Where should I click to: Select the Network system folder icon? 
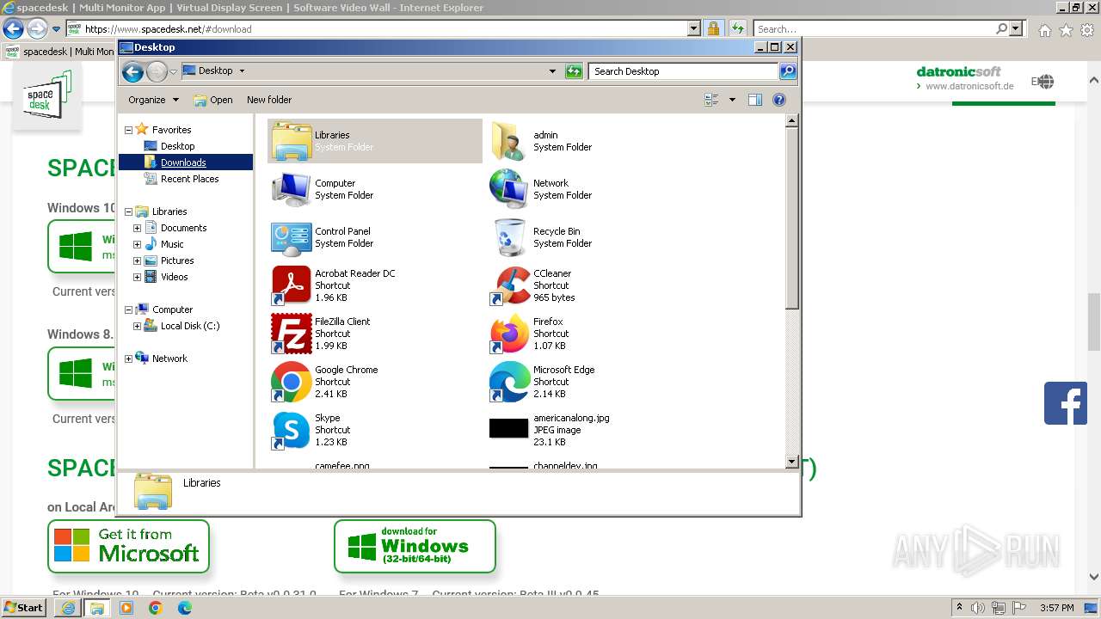509,189
